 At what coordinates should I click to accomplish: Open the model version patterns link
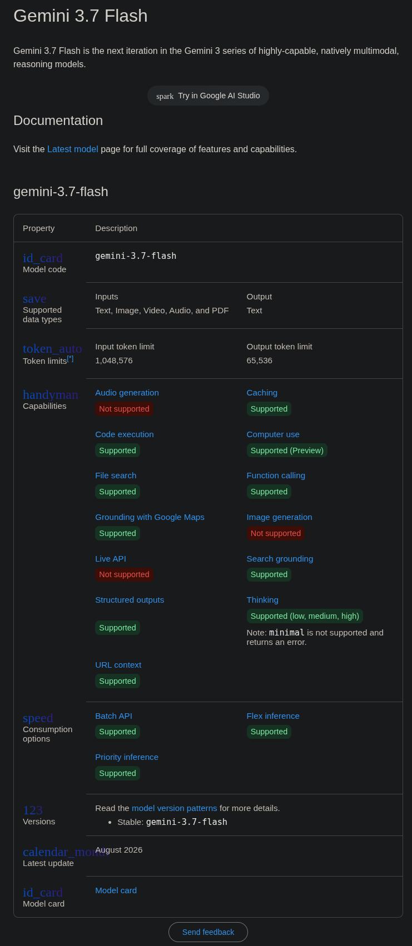pos(174,808)
